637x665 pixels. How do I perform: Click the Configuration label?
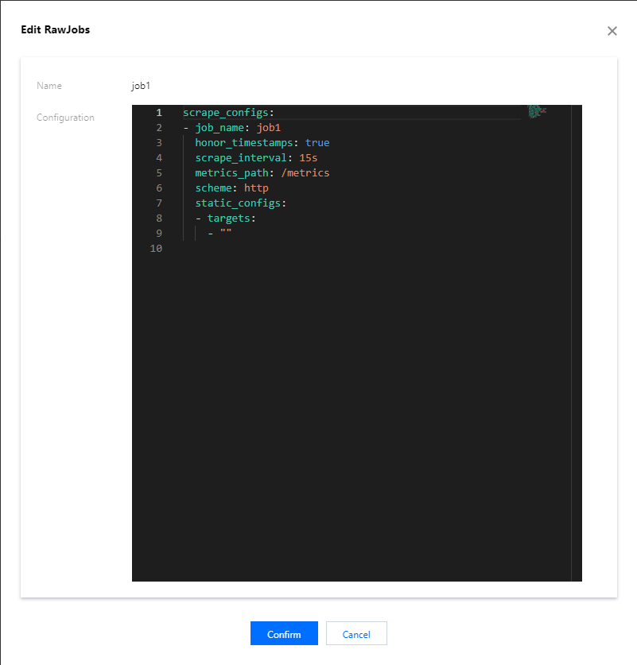tap(65, 118)
